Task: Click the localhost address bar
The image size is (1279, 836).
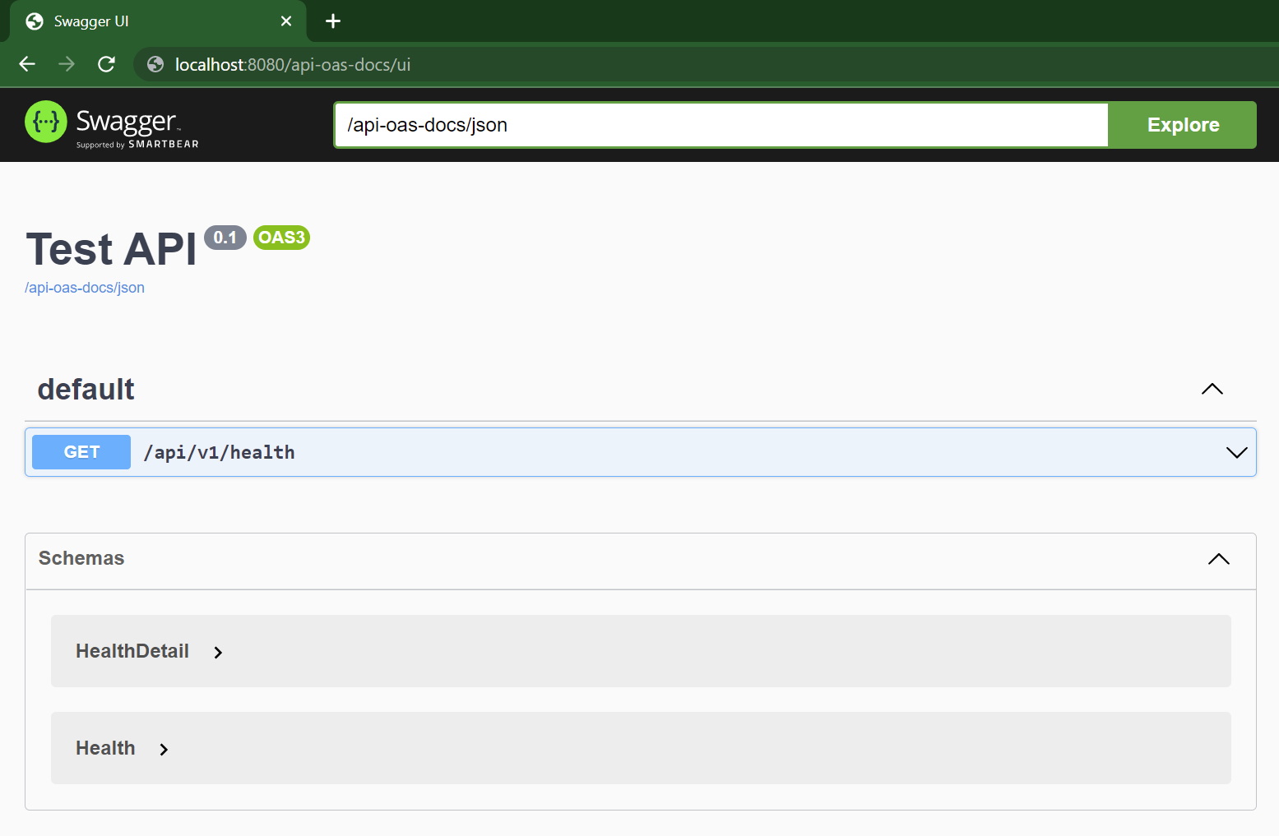Action: pos(707,64)
